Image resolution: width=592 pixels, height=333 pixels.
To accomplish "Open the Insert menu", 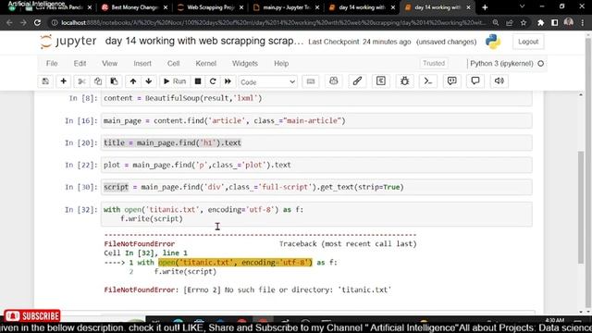I will click(x=142, y=64).
